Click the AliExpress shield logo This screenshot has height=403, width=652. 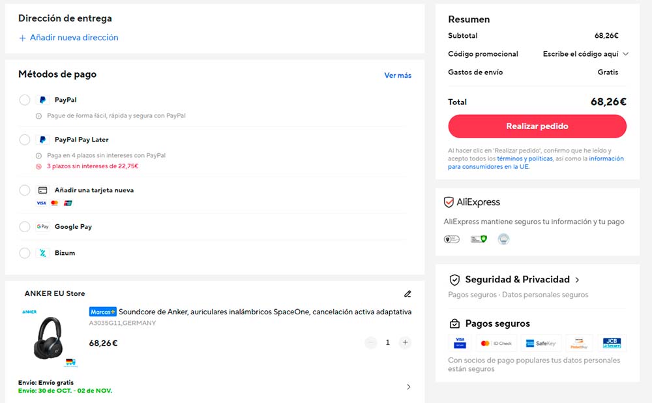449,202
